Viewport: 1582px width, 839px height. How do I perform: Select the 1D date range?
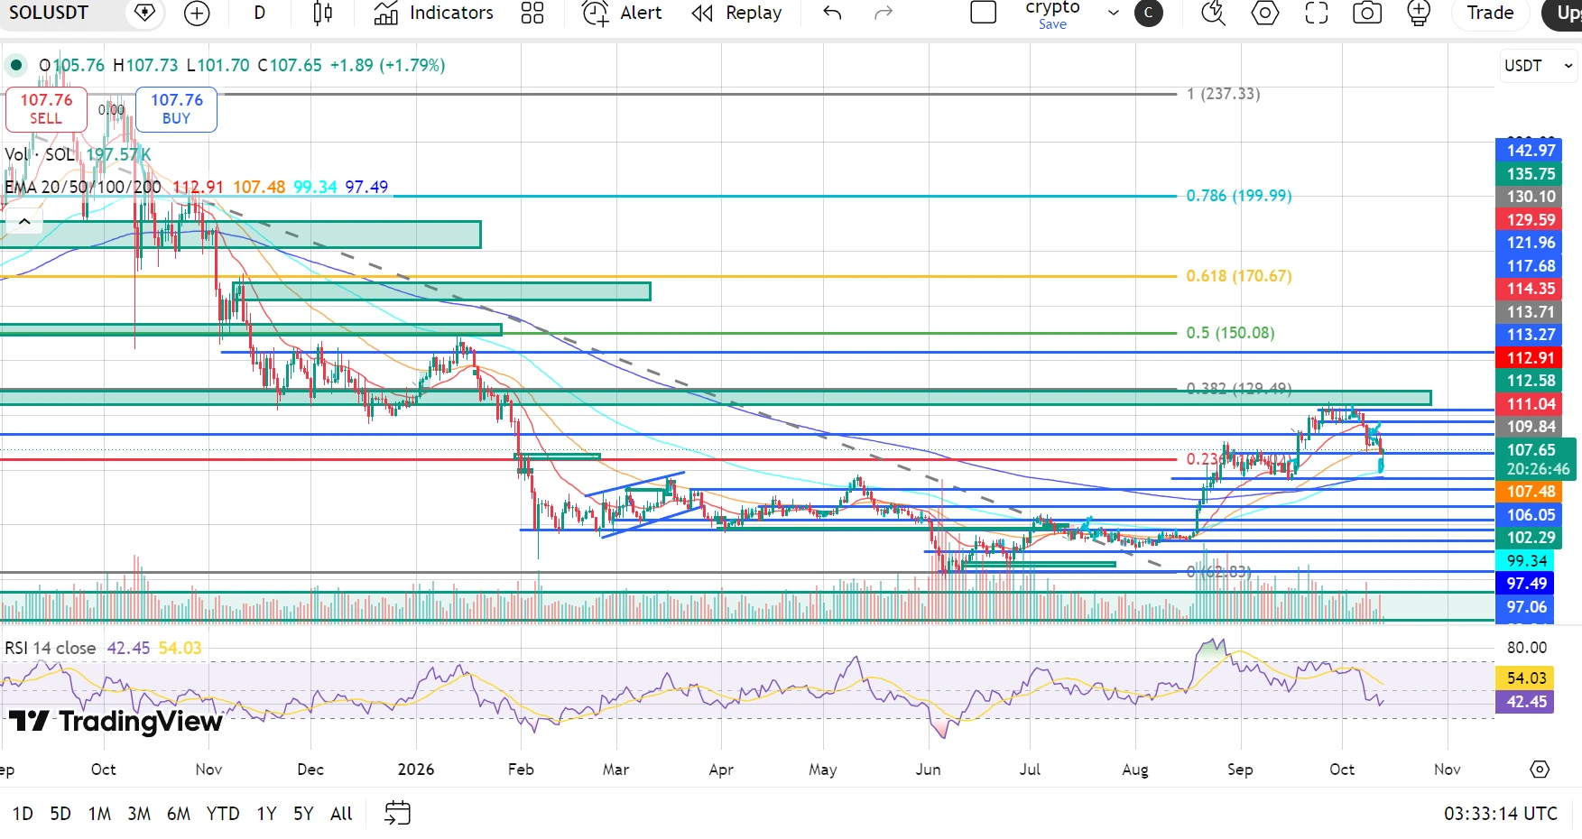coord(23,814)
